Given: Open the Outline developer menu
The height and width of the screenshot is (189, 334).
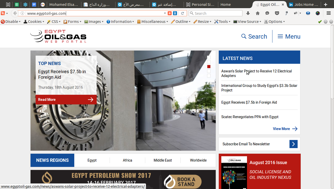Looking at the screenshot, I should [x=181, y=22].
